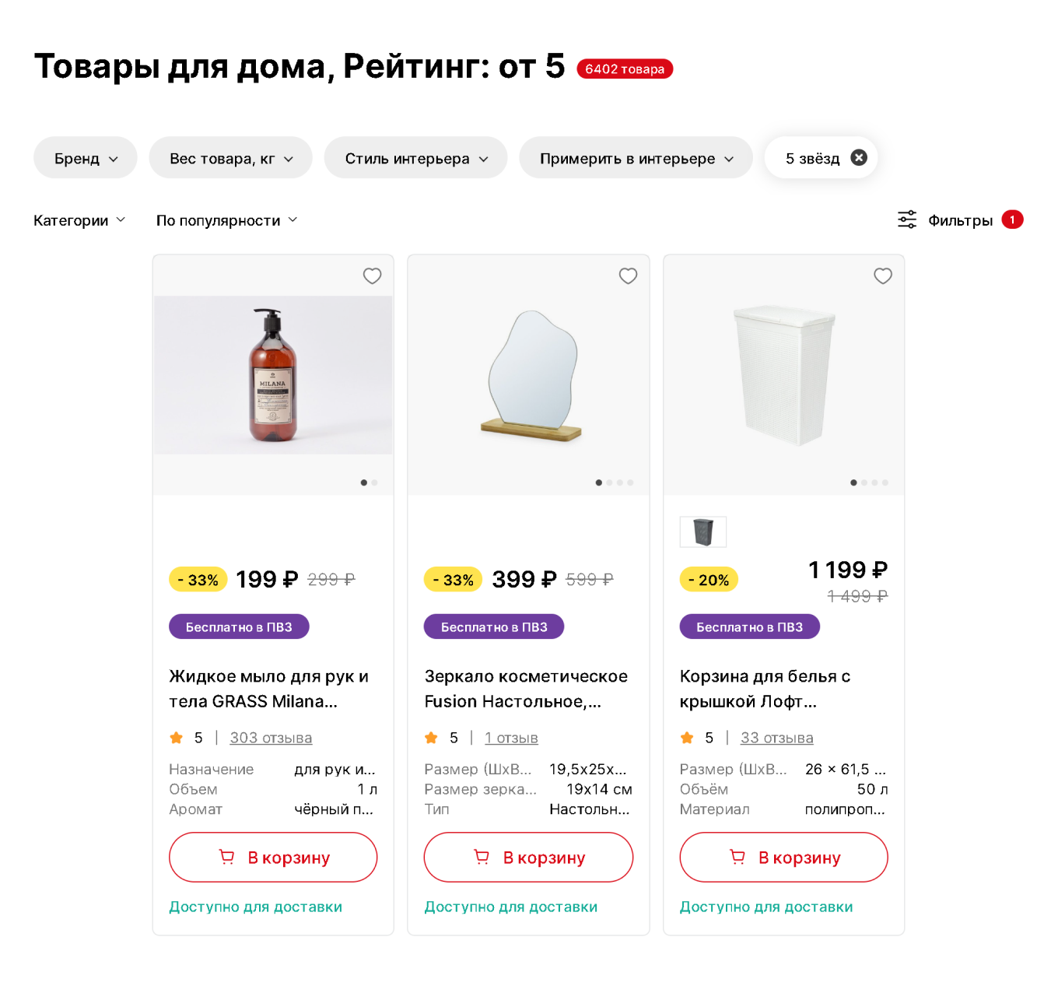Toggle favorite heart on the GRASS Milana soap card

tap(372, 276)
